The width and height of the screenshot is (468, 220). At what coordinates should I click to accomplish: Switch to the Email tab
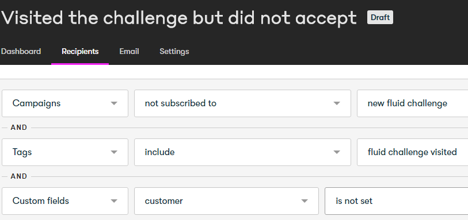(x=130, y=52)
